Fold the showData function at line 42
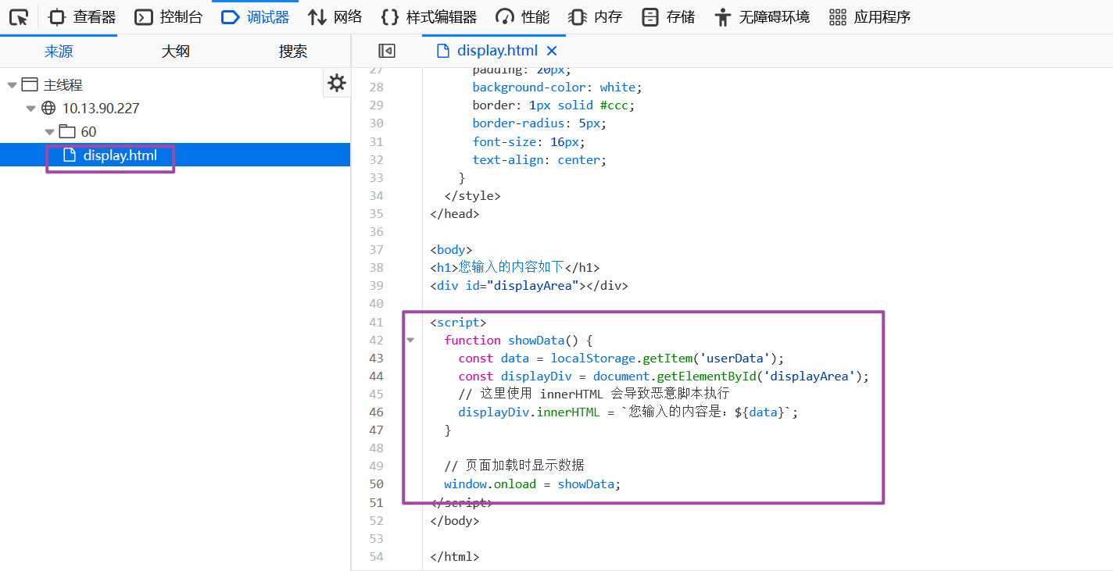 click(x=410, y=341)
